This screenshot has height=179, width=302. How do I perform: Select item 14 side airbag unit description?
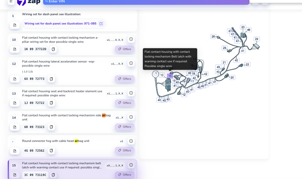pyautogui.click(x=66, y=117)
